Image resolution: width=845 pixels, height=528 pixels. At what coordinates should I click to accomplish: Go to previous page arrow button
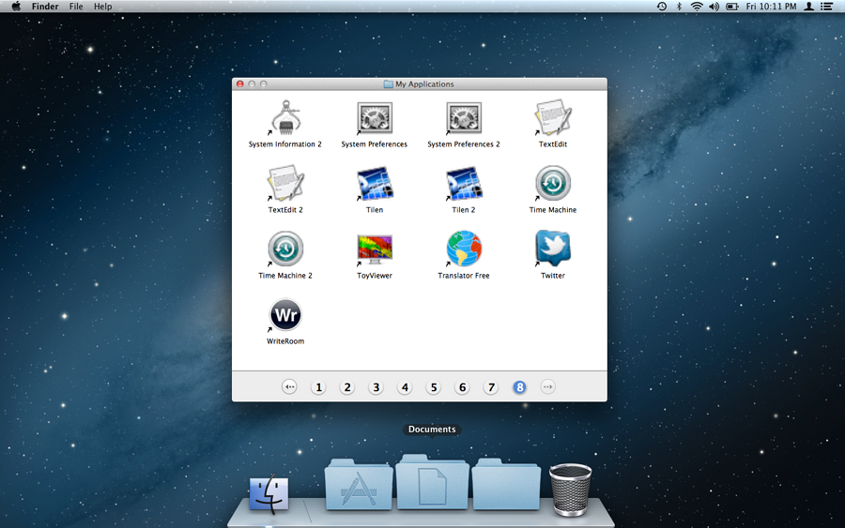click(x=289, y=386)
